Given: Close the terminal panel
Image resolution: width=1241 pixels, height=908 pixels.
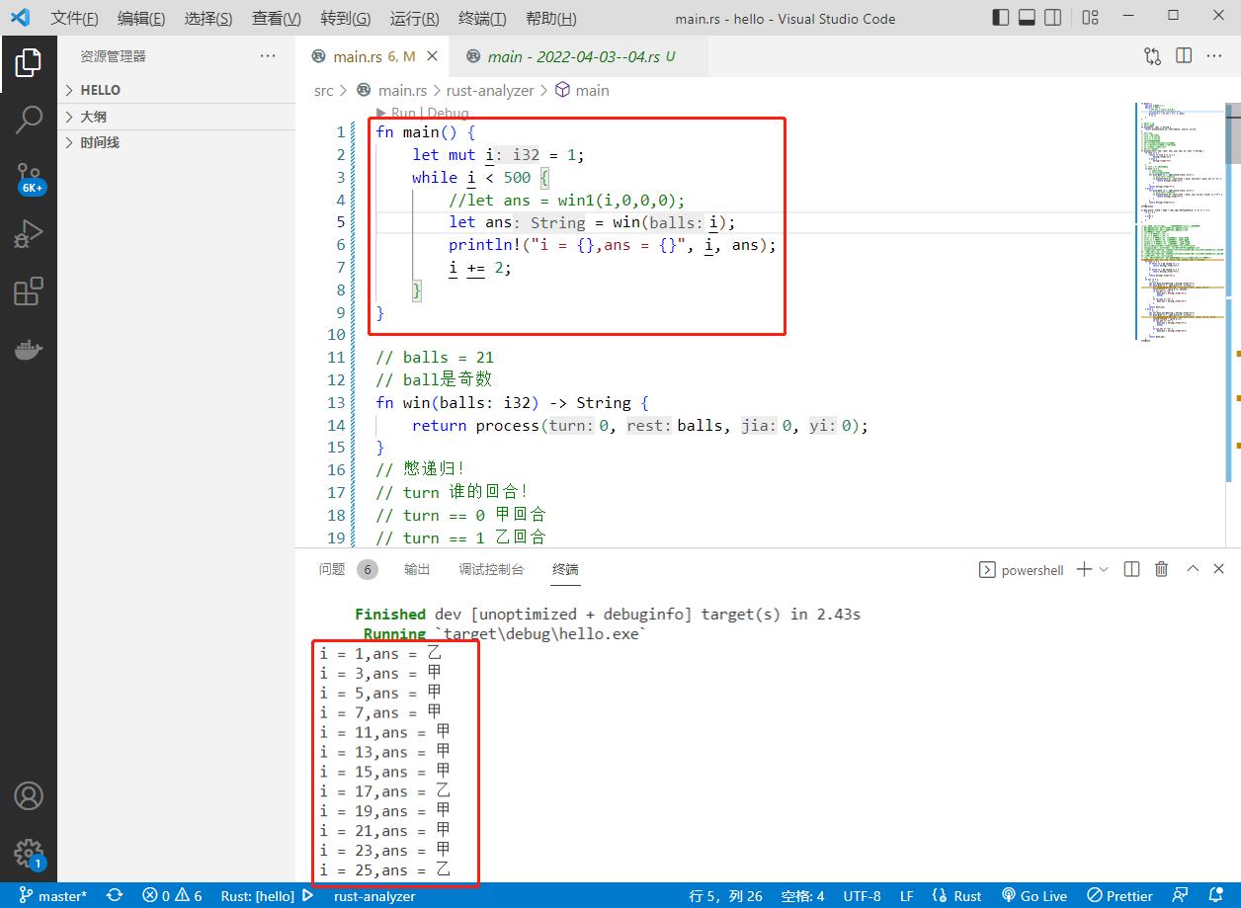Looking at the screenshot, I should coord(1219,569).
